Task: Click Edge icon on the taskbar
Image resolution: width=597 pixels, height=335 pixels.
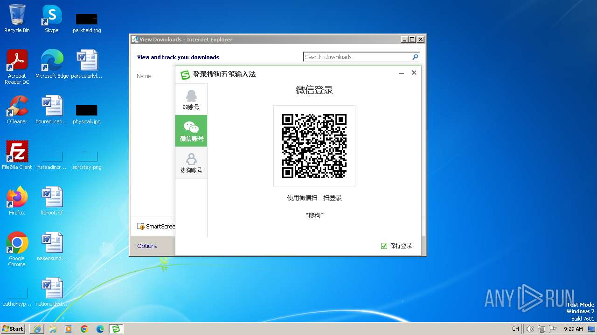Action: (100, 328)
